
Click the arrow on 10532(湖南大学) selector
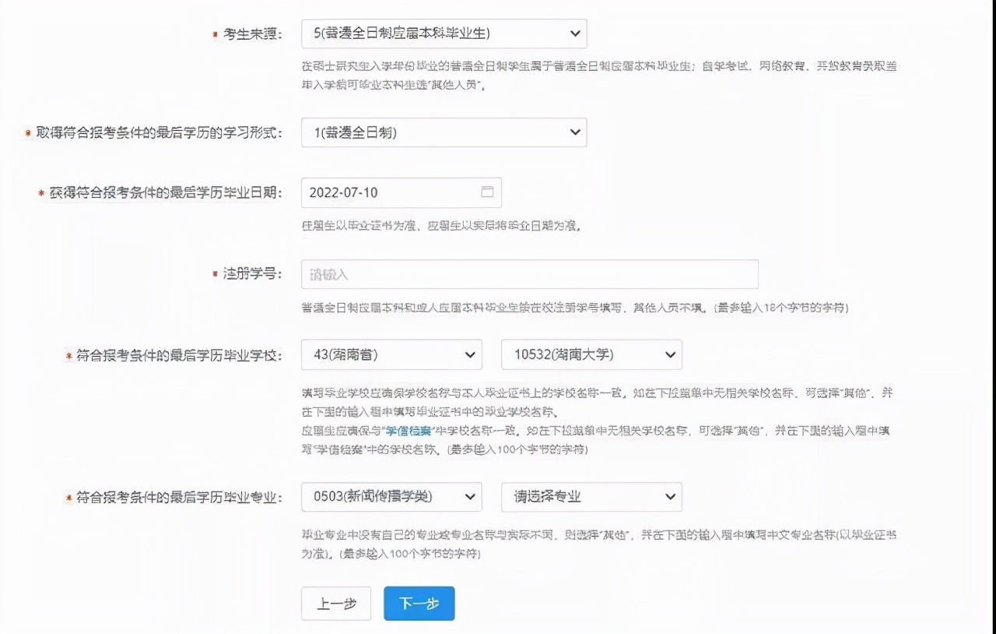point(669,354)
